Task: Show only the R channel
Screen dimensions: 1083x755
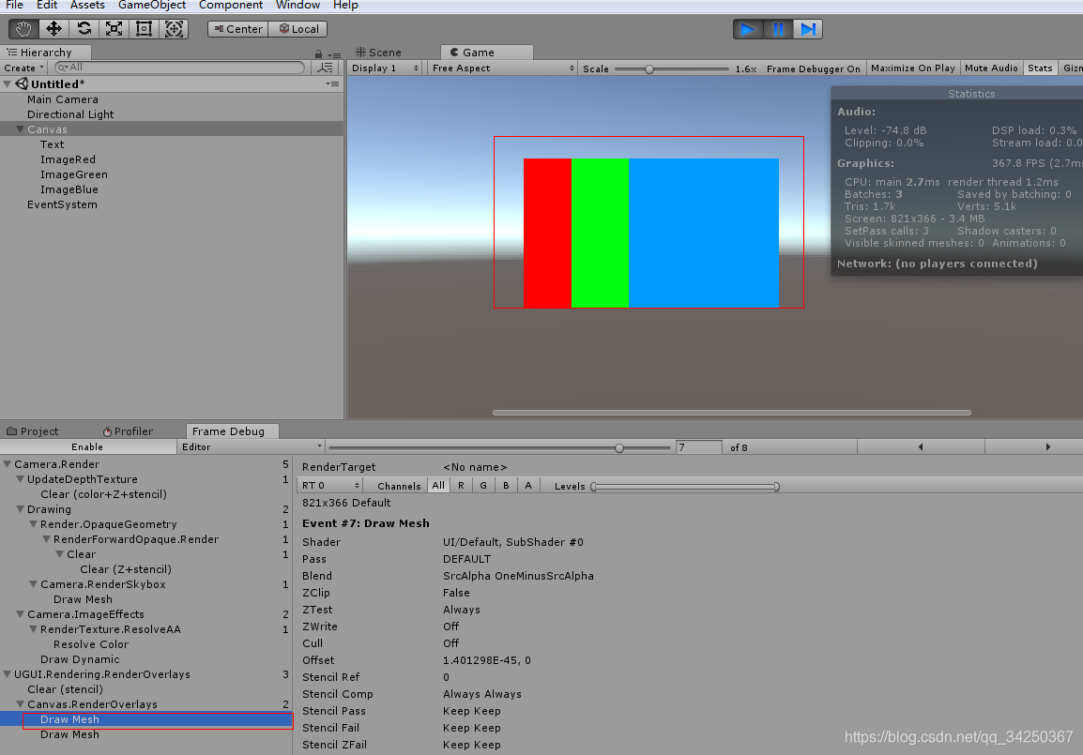Action: (x=461, y=486)
